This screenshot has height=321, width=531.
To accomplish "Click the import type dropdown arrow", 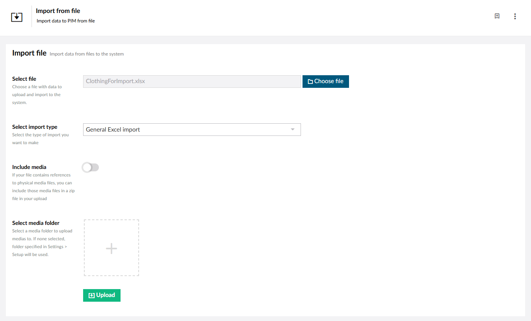I will [x=292, y=130].
